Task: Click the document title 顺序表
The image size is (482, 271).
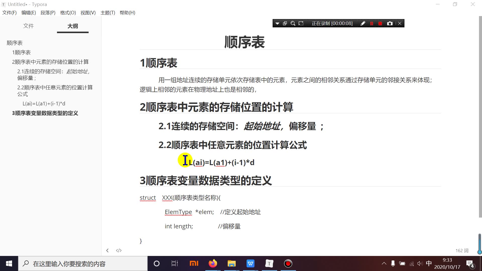Action: click(245, 42)
